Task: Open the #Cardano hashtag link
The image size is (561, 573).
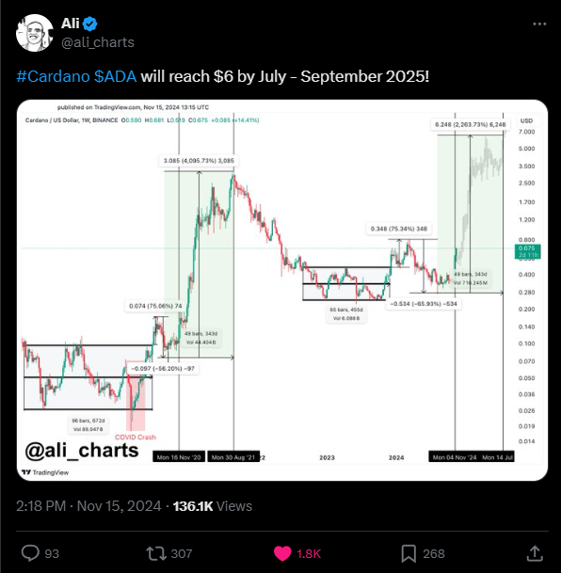Action: point(53,77)
